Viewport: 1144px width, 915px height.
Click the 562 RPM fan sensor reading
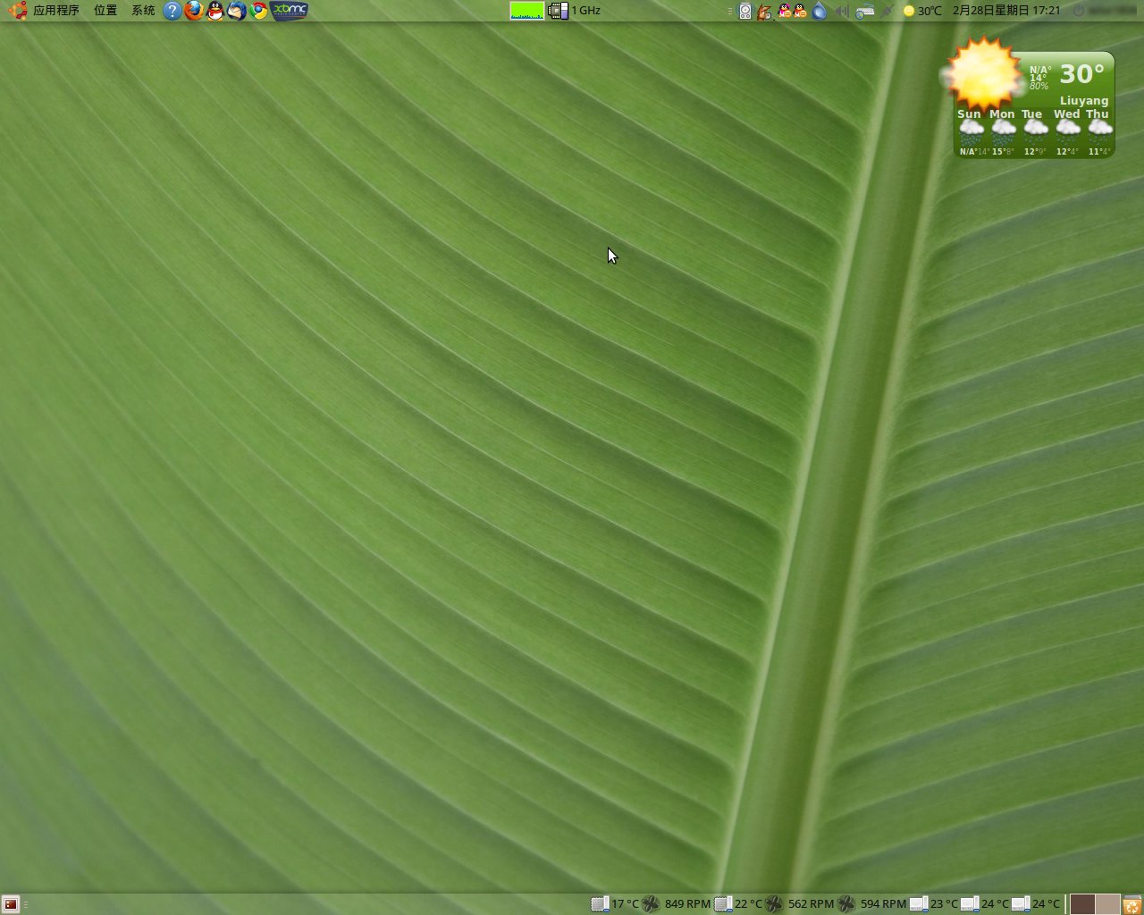click(x=811, y=904)
